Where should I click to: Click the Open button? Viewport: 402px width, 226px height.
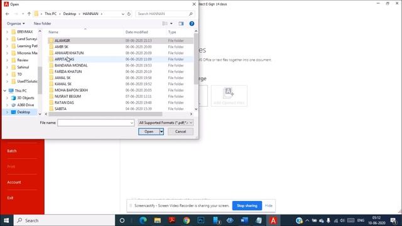pyautogui.click(x=149, y=131)
